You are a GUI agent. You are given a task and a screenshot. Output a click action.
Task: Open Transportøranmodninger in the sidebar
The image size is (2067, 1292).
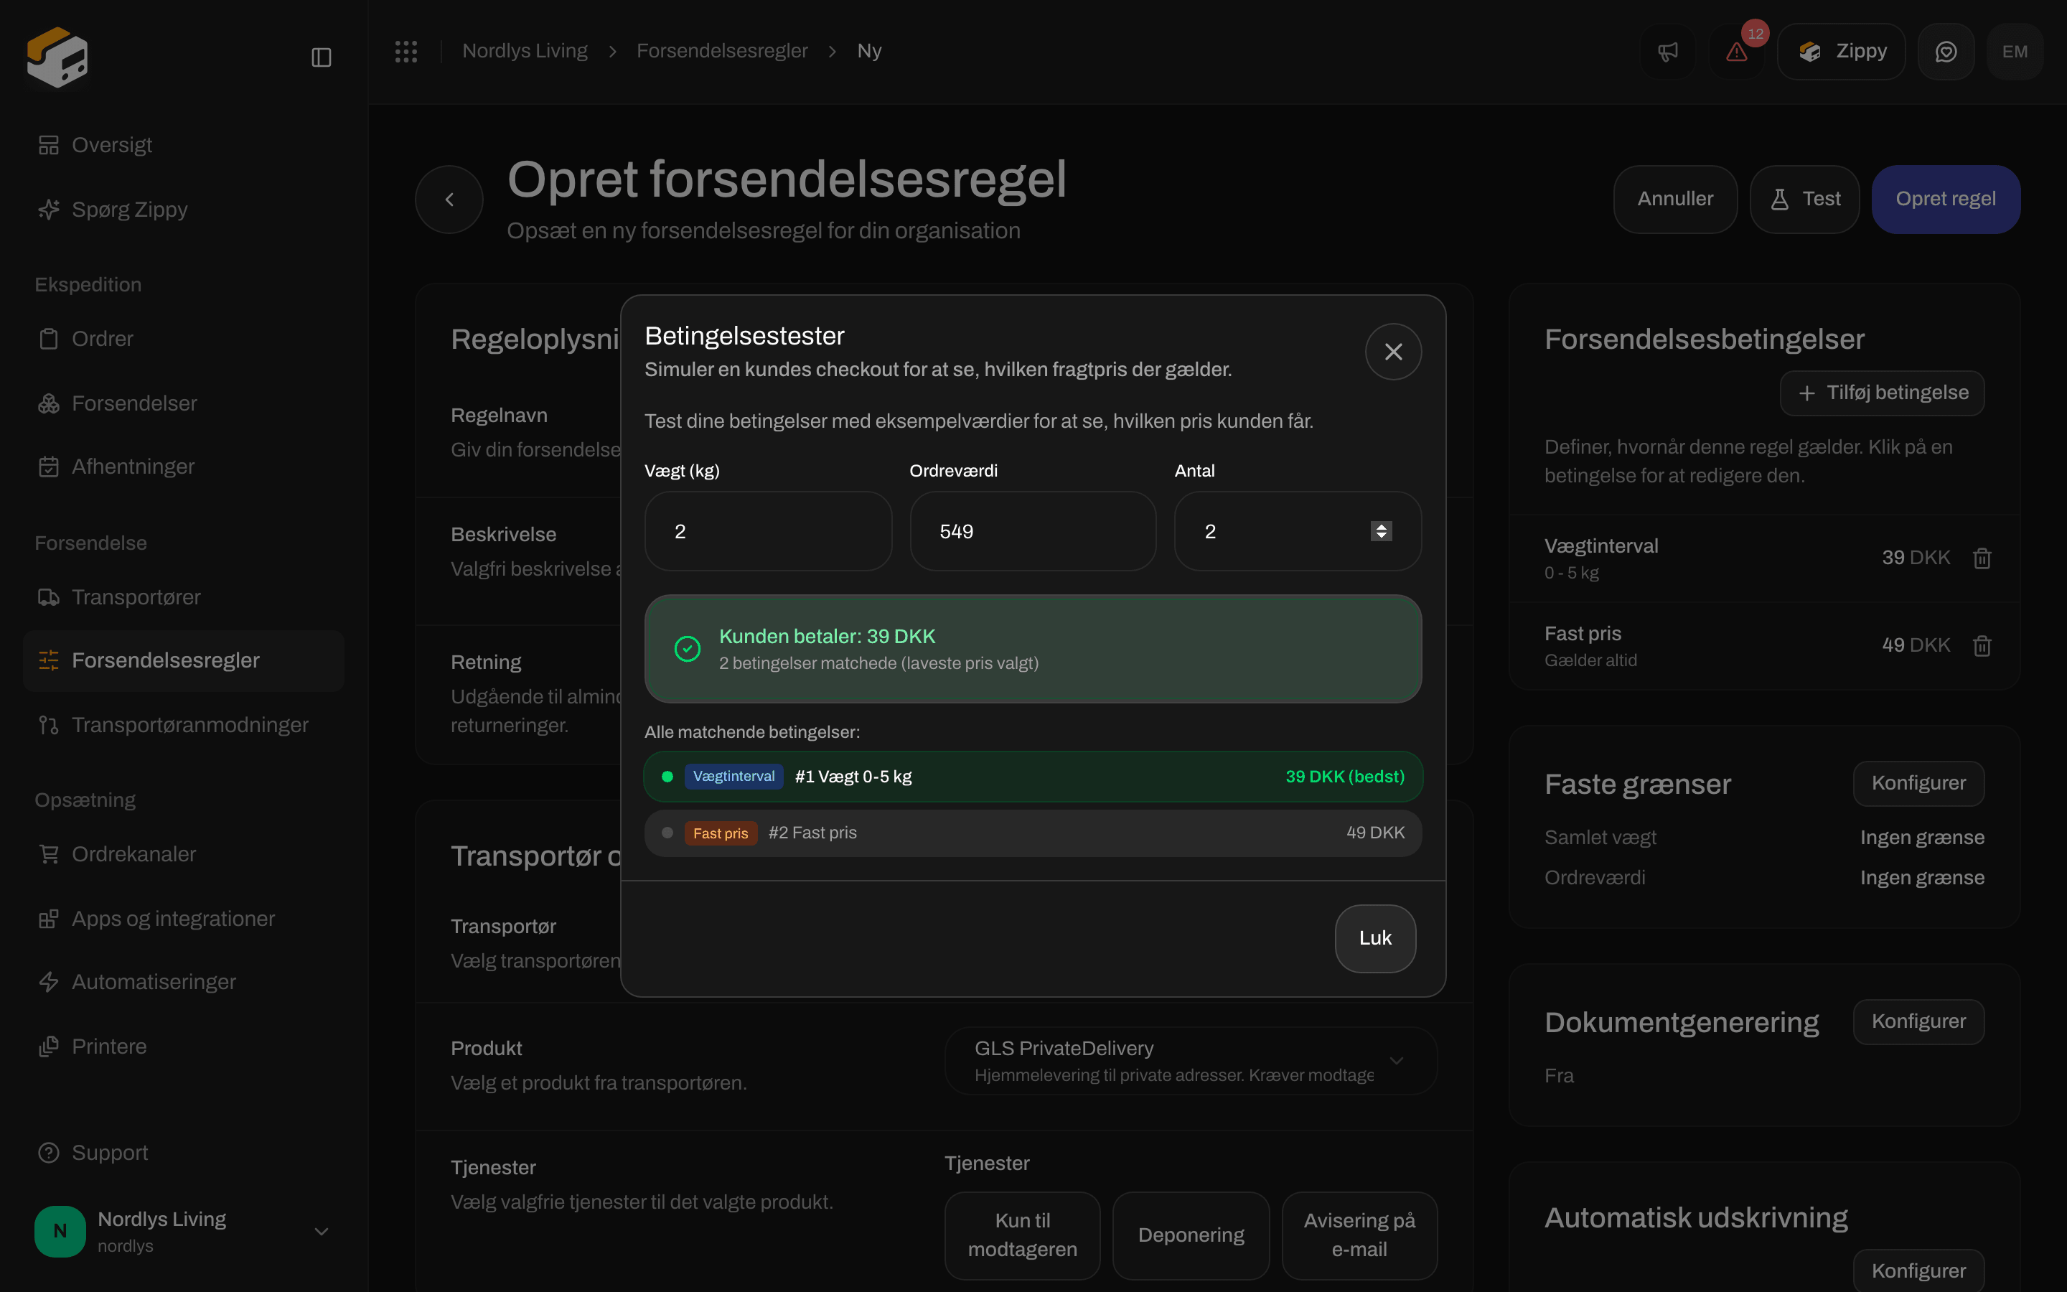pyautogui.click(x=184, y=725)
